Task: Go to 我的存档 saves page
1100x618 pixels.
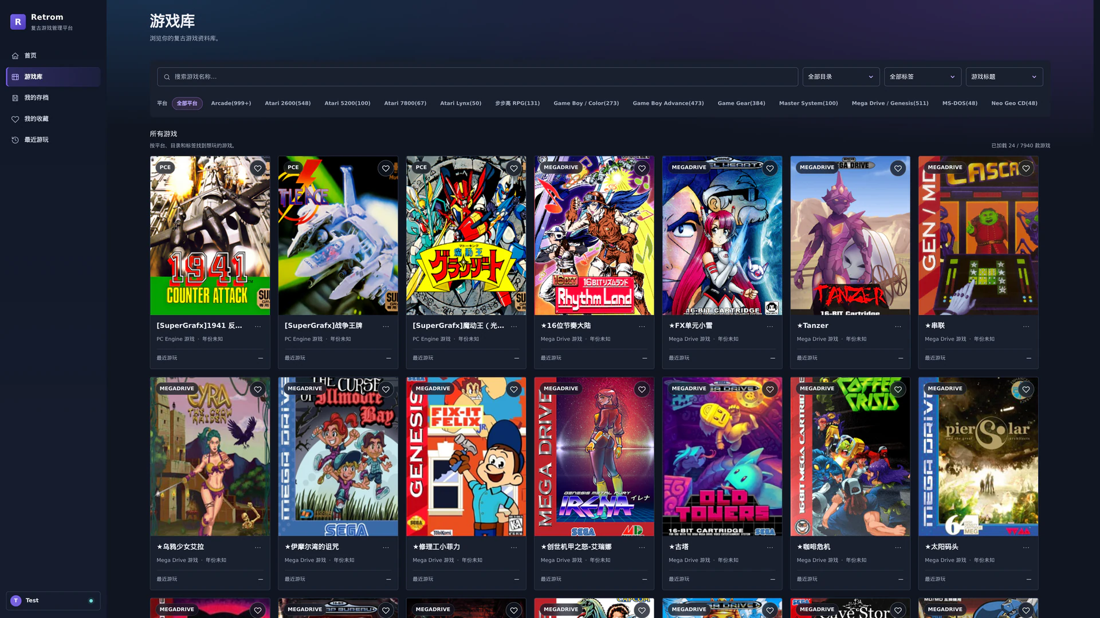Action: coord(53,98)
